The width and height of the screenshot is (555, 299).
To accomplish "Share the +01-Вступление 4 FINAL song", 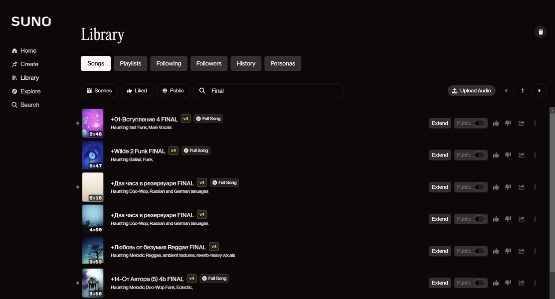I will click(522, 123).
